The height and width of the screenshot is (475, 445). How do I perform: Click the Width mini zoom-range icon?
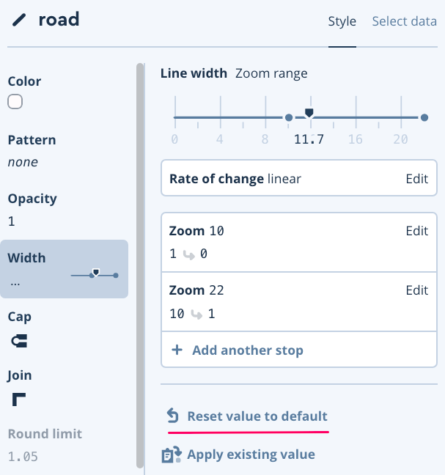[95, 275]
